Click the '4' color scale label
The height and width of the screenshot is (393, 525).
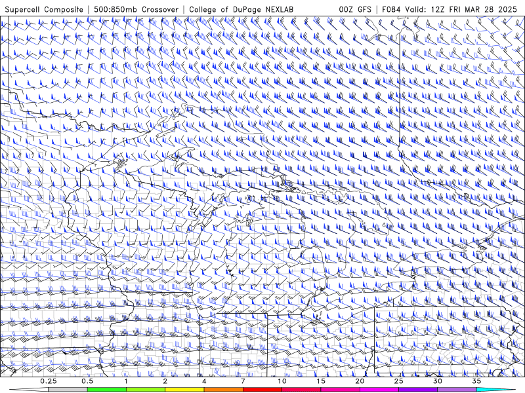coord(204,381)
